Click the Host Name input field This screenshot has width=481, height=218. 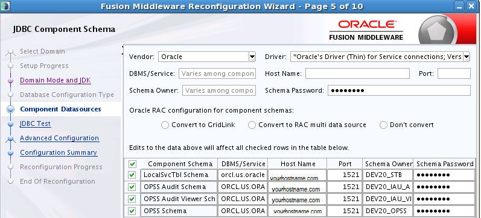point(357,73)
